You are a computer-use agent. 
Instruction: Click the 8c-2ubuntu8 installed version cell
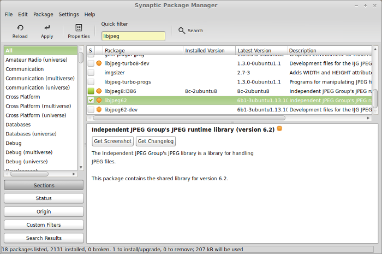coord(201,91)
